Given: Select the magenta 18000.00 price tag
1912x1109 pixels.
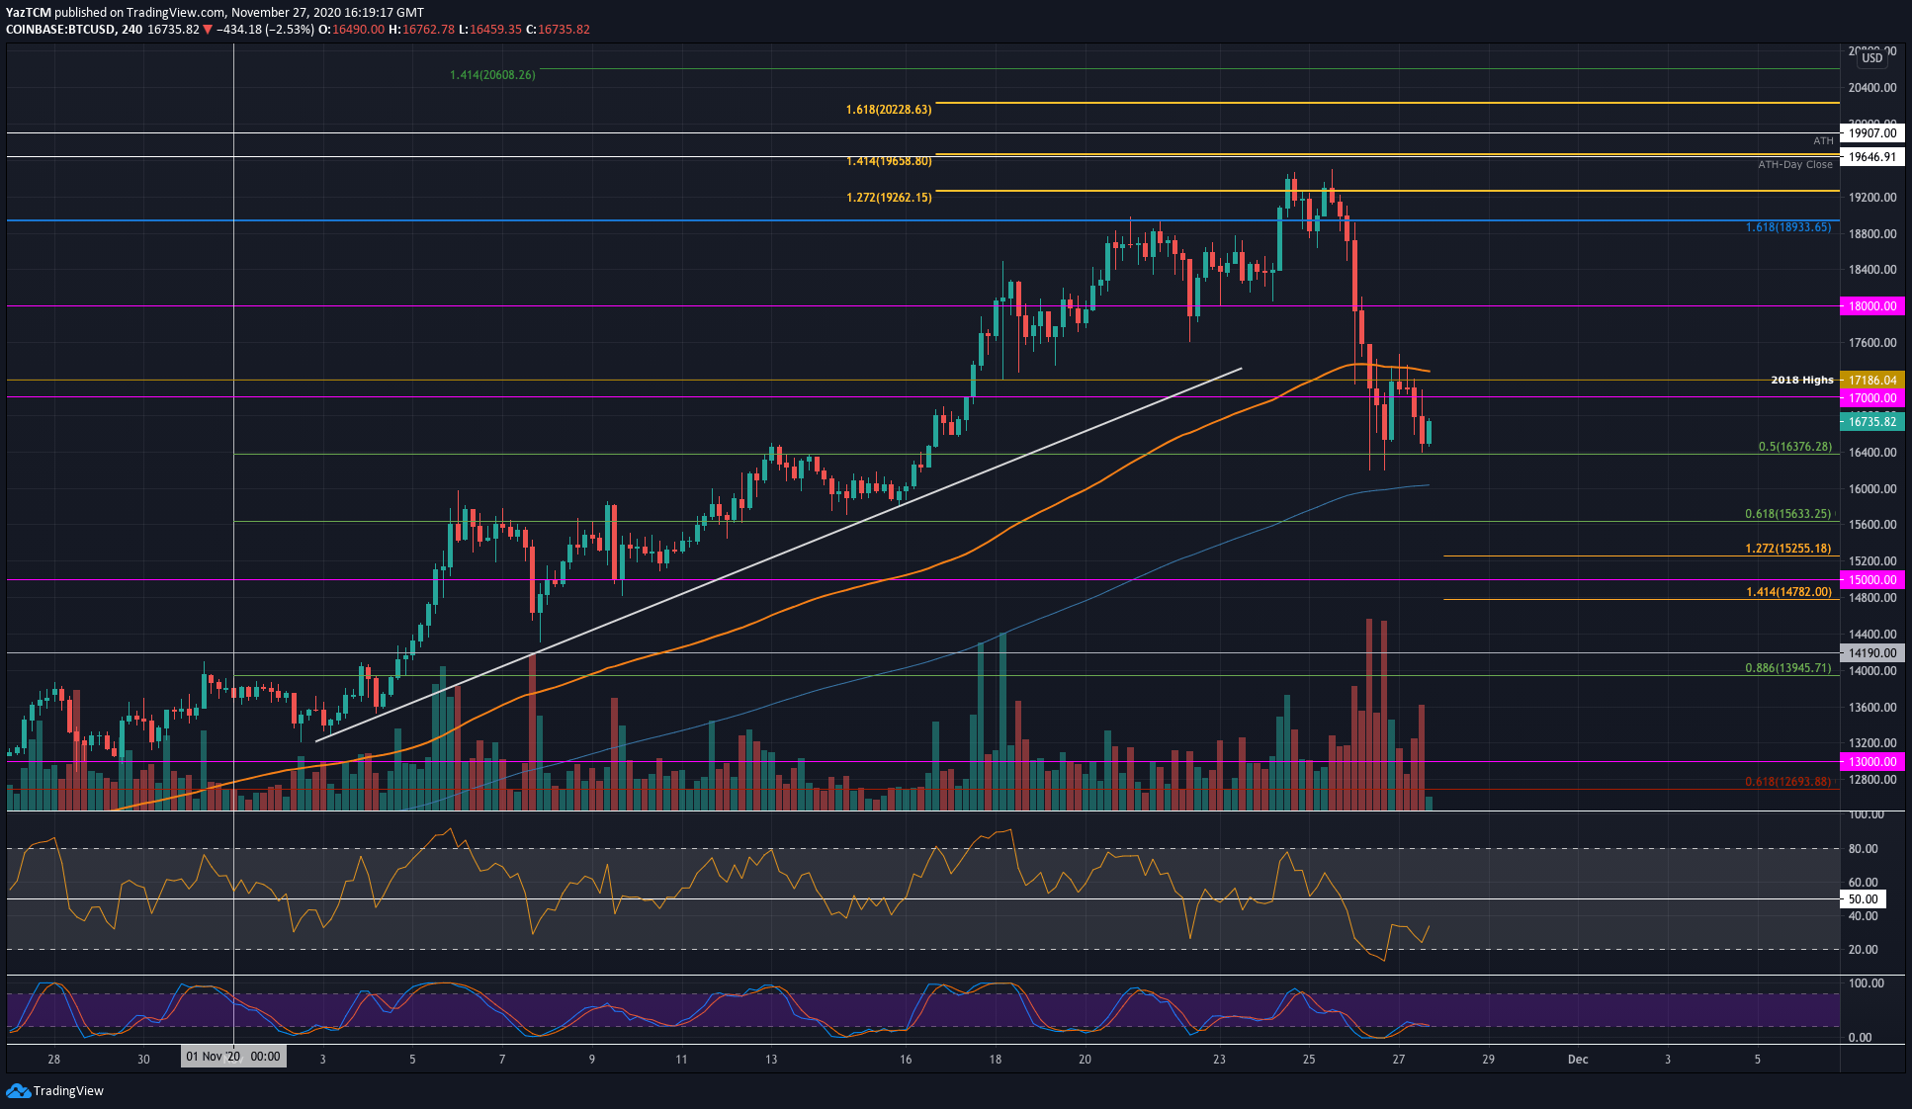Looking at the screenshot, I should (x=1871, y=306).
